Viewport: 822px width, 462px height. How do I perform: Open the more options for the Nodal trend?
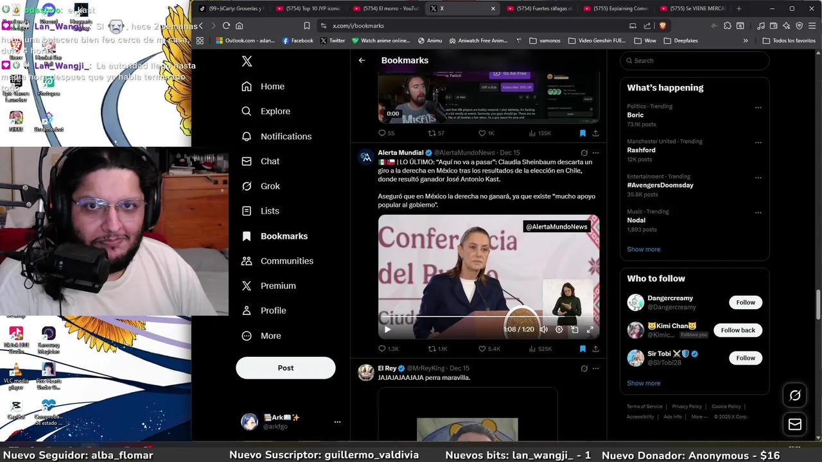[x=758, y=212]
